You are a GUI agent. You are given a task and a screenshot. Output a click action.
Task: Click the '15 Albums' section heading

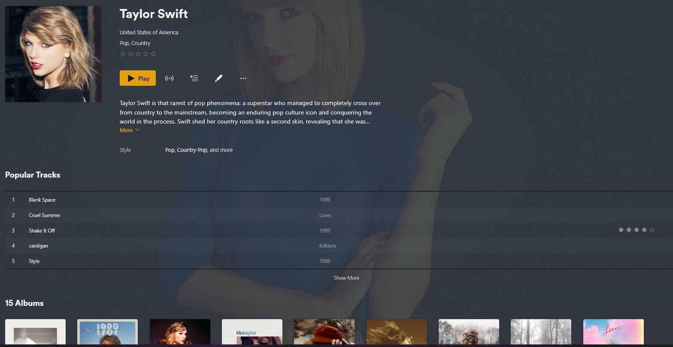coord(24,303)
